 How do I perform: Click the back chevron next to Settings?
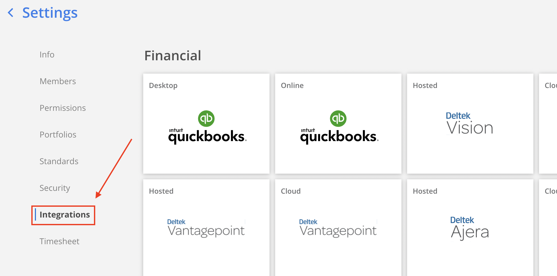tap(11, 13)
